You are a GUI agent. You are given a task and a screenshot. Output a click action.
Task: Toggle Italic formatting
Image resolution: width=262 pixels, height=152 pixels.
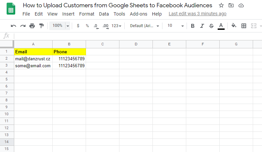click(x=202, y=26)
